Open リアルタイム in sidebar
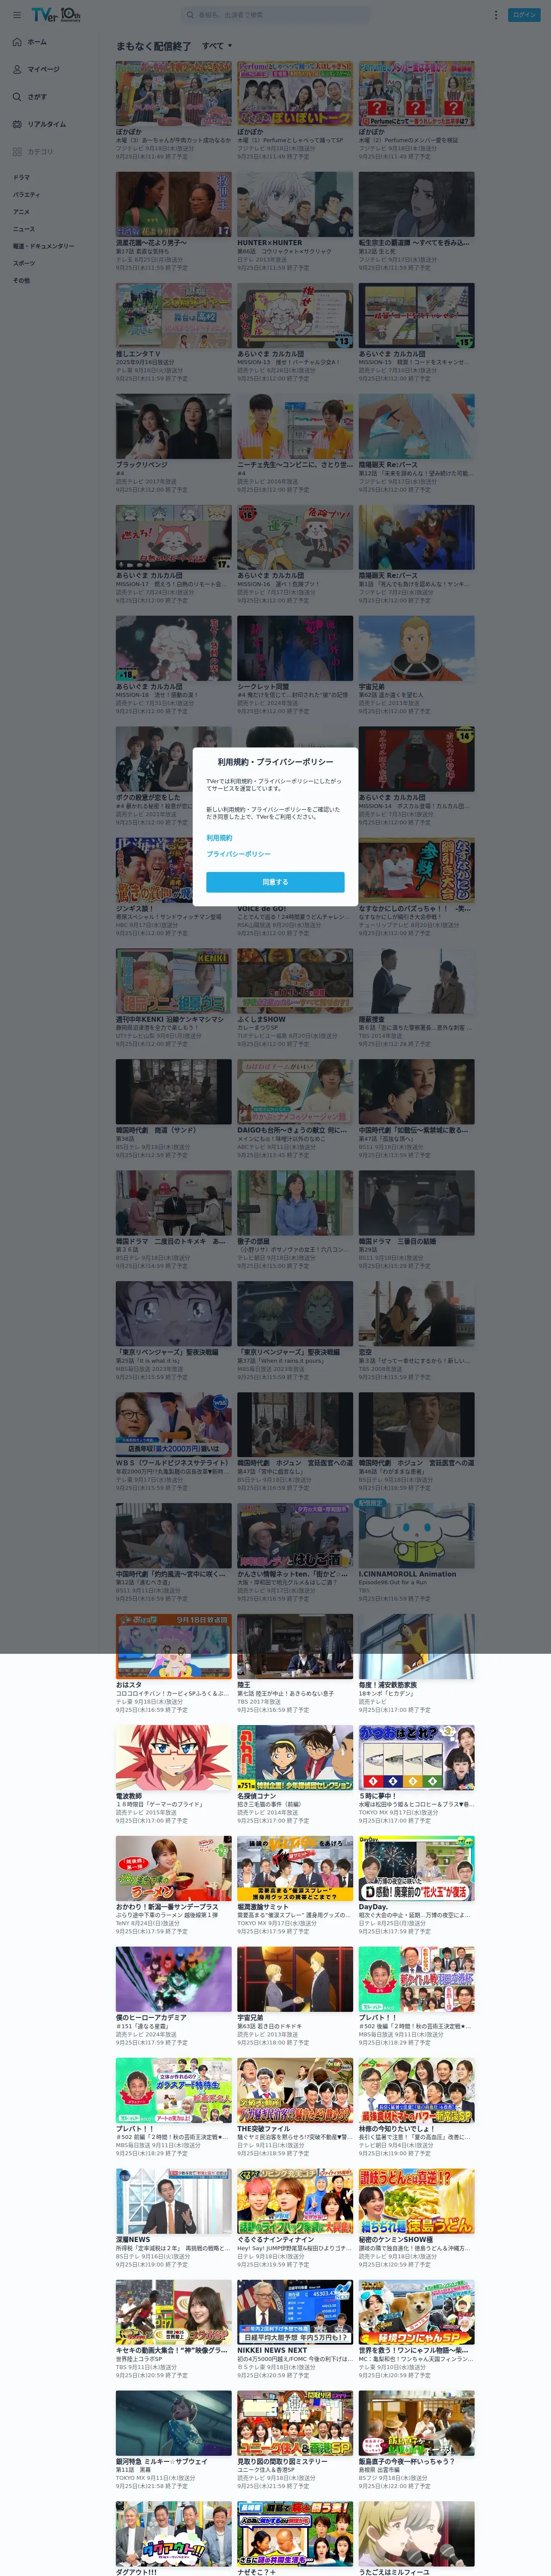Screen dimensions: 551x2576 pos(48,124)
